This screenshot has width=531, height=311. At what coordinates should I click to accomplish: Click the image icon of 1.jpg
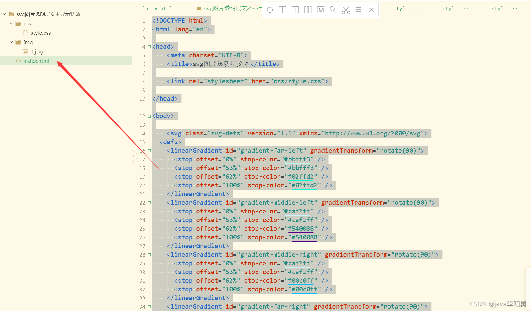click(25, 51)
